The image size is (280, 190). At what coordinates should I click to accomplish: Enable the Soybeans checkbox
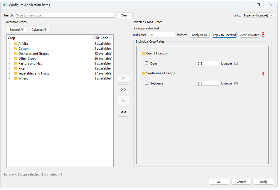coord(147,83)
